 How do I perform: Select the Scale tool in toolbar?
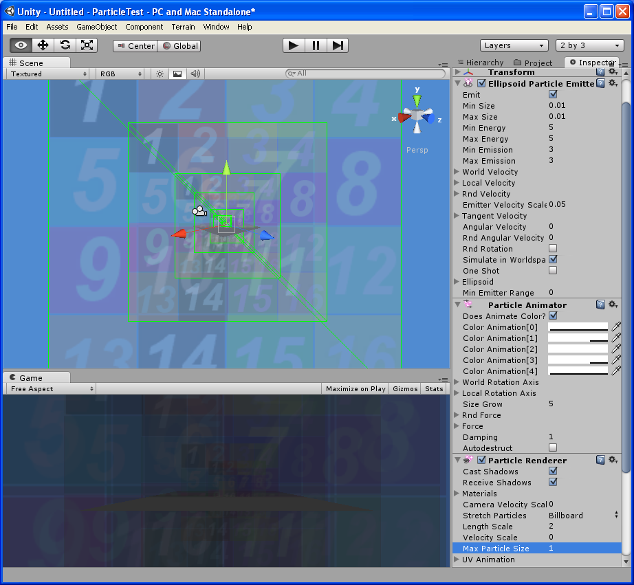coord(87,45)
